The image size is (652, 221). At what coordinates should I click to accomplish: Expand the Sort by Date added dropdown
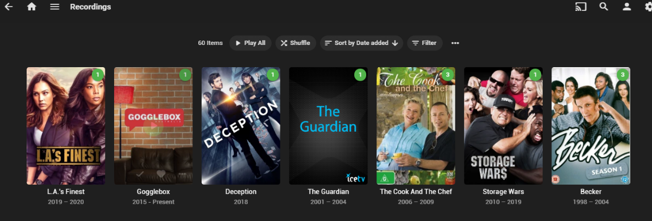(361, 43)
